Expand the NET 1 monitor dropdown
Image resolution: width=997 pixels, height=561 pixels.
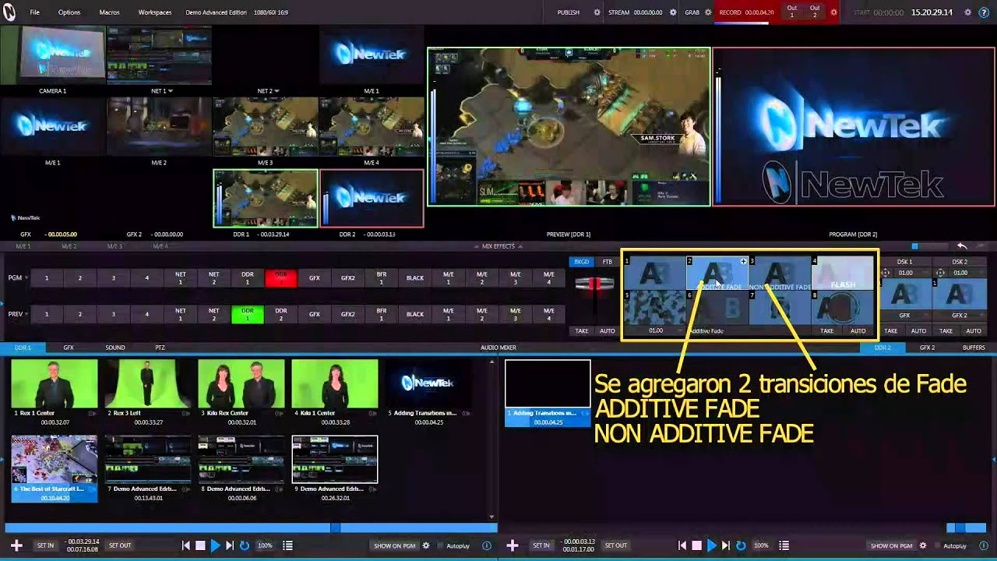pos(171,91)
